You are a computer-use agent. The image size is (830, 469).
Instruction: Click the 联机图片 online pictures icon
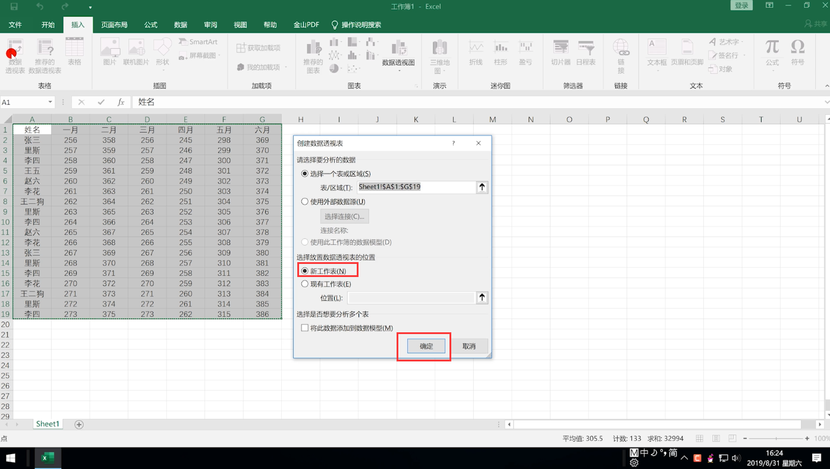point(136,52)
